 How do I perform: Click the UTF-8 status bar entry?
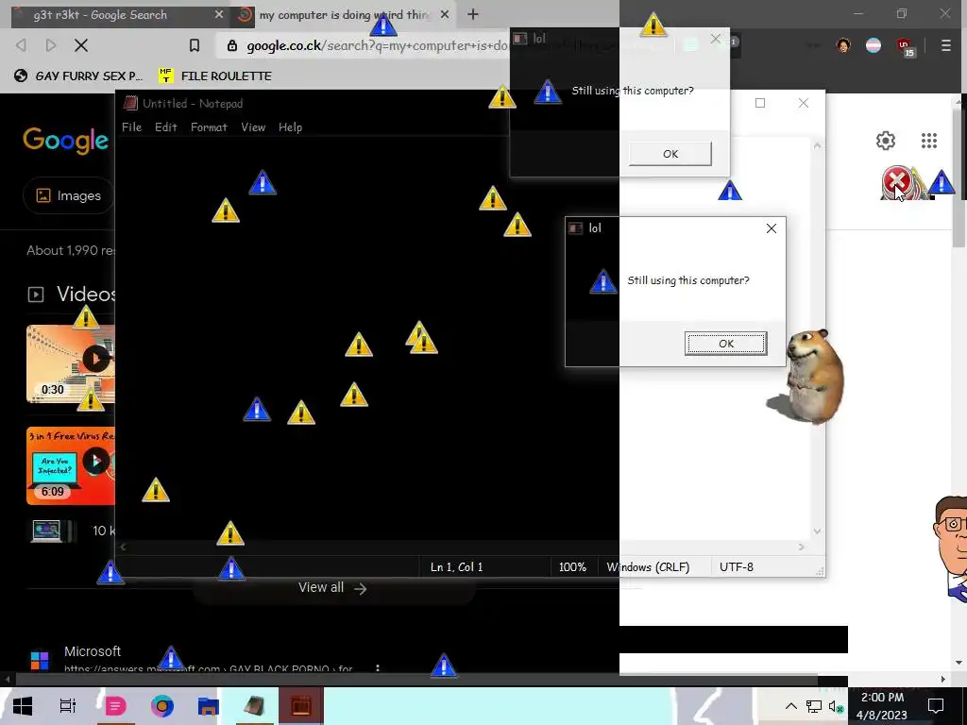click(x=737, y=566)
